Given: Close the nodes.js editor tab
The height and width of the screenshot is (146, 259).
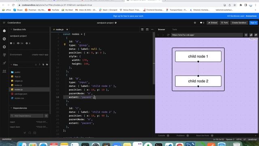Looking at the screenshot, I should [x=67, y=30].
